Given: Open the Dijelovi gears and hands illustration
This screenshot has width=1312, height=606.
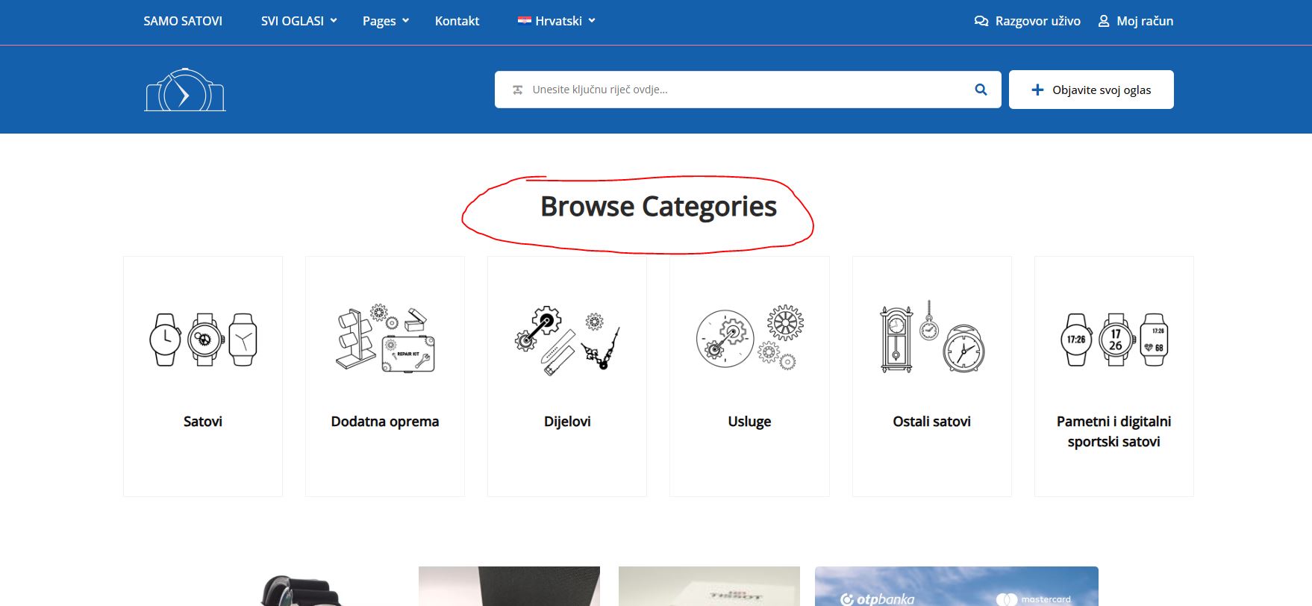Looking at the screenshot, I should [x=567, y=340].
